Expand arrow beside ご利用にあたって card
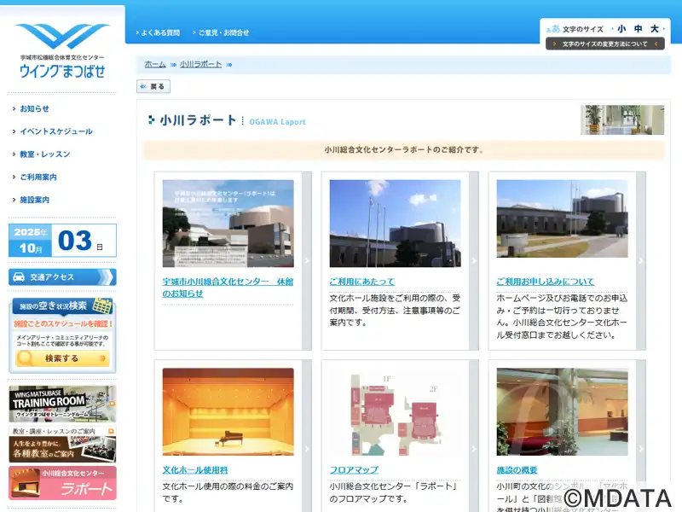This screenshot has height=512, width=682. coord(474,261)
